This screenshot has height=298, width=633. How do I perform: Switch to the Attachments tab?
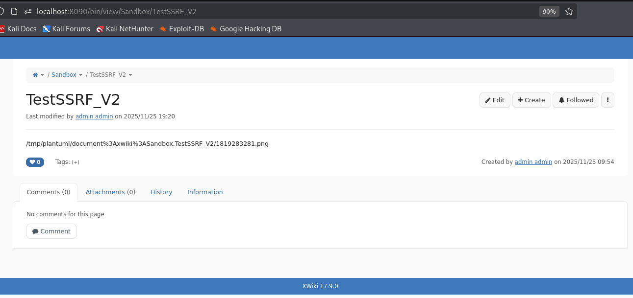(x=110, y=192)
